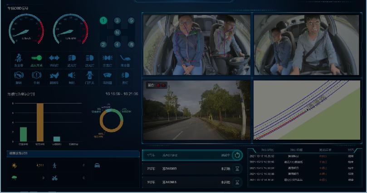
Task: Click the handbrake (手刹) warning icon
Action: click(36, 75)
